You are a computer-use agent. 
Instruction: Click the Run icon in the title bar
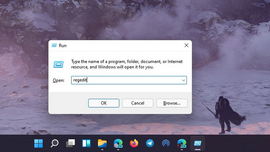tap(54, 45)
